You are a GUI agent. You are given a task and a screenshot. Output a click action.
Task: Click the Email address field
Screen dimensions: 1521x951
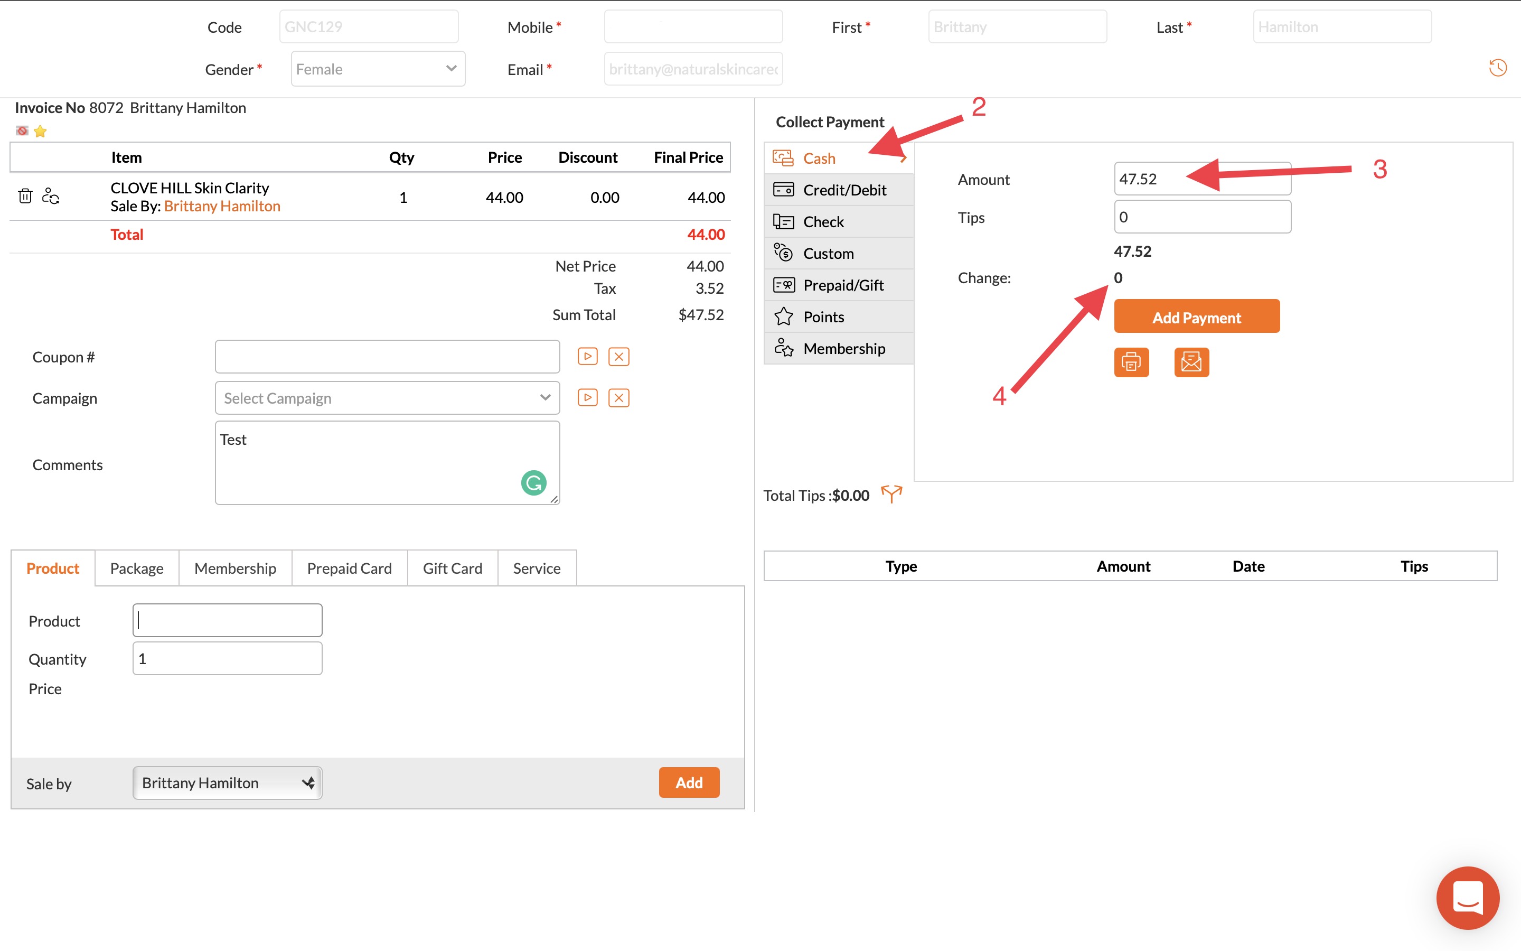(693, 69)
